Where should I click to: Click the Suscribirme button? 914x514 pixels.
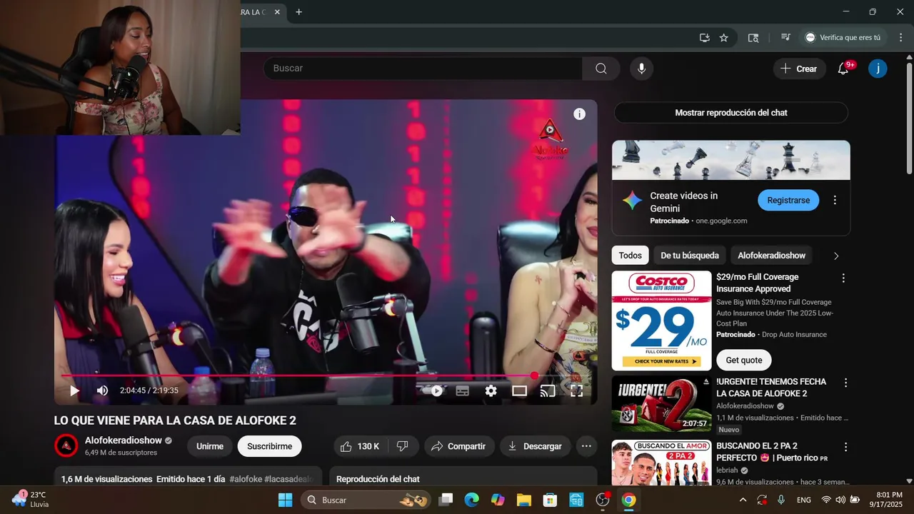(270, 446)
